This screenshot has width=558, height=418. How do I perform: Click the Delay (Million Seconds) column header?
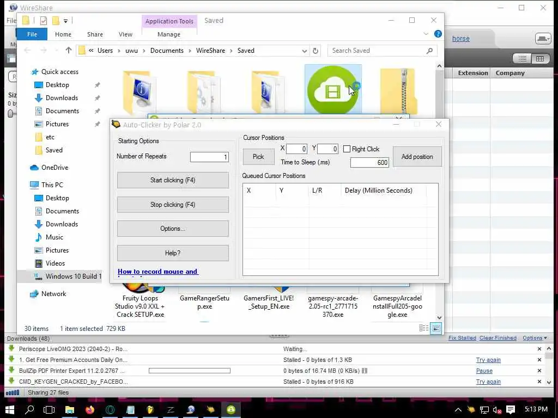[378, 190]
